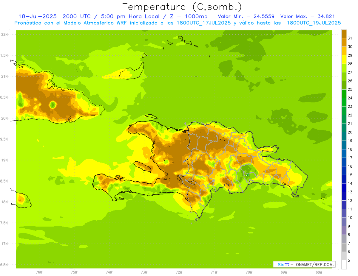Click the purple color bar segment between 8 and 9
This screenshot has height=276, width=358.
click(344, 230)
